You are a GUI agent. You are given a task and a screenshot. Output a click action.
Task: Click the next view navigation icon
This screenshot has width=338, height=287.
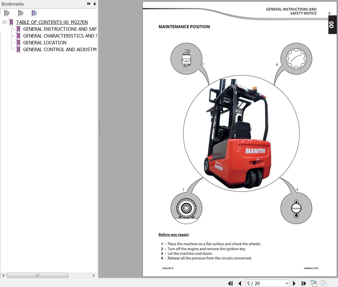323,283
